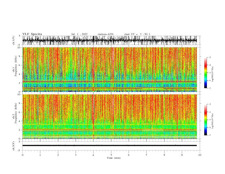Click the "-4" tick on lower color bar

pos(209,112)
